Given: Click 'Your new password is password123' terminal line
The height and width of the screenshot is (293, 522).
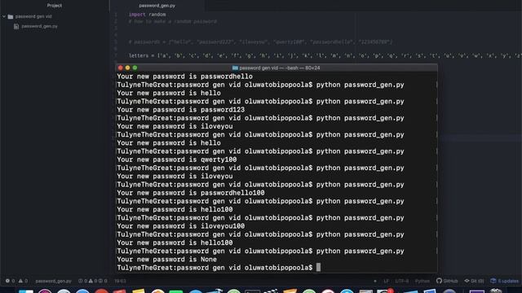Looking at the screenshot, I should (x=180, y=110).
